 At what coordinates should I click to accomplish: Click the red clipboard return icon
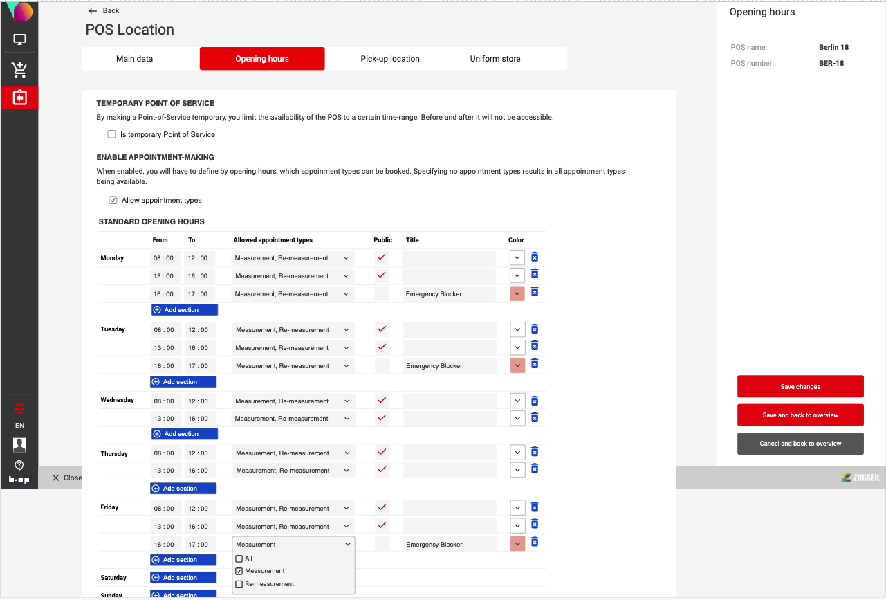pyautogui.click(x=19, y=98)
